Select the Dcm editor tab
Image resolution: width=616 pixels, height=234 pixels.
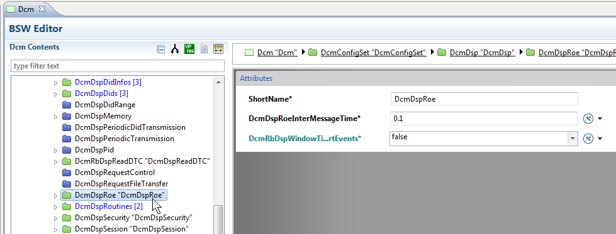point(26,9)
